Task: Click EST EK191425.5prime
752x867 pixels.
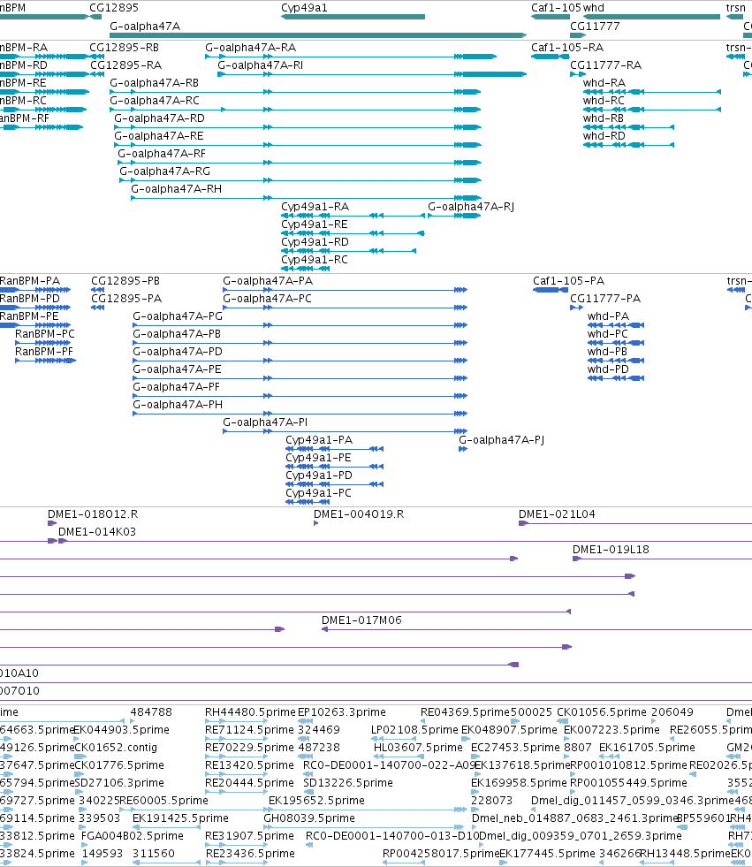Action: 181,818
